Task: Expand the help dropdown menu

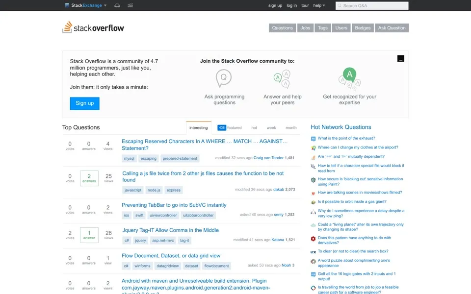Action: 319,5
